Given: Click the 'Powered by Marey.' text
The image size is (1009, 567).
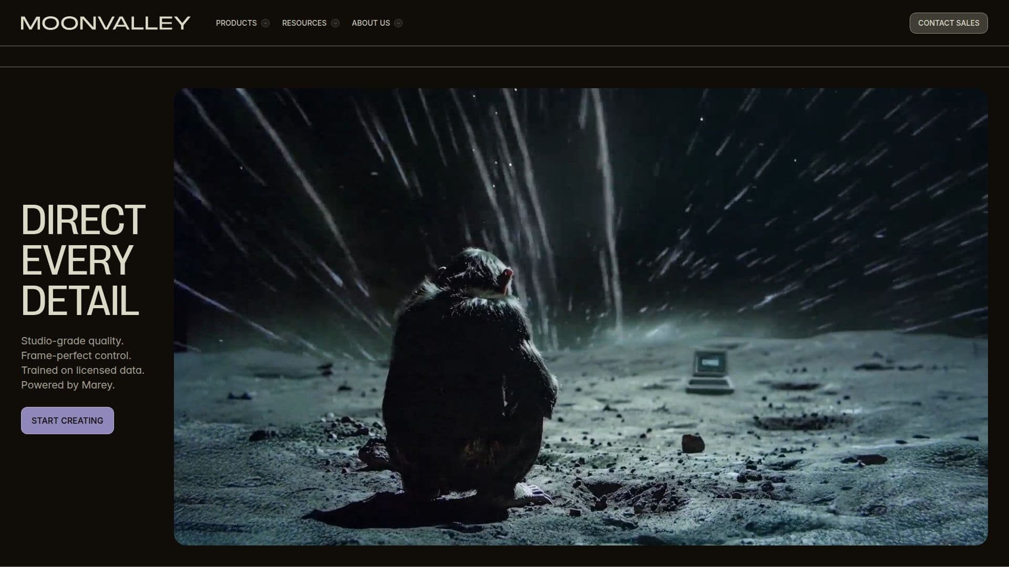Looking at the screenshot, I should [x=68, y=385].
